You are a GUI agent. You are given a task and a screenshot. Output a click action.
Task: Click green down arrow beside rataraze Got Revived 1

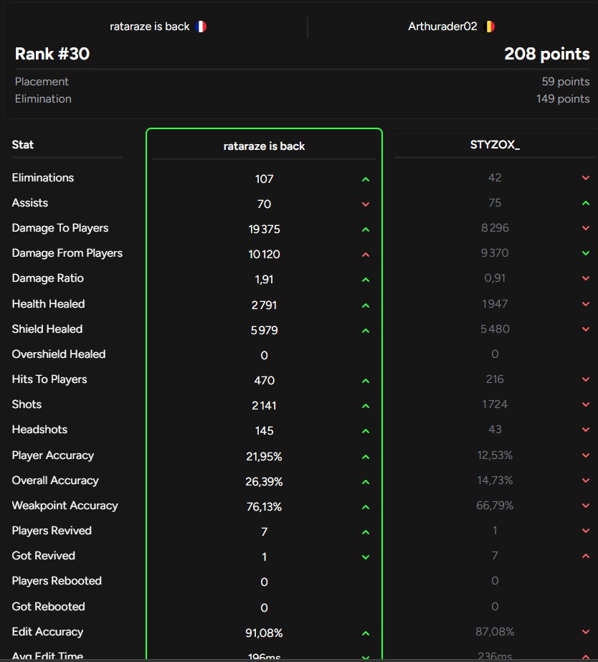coord(366,557)
